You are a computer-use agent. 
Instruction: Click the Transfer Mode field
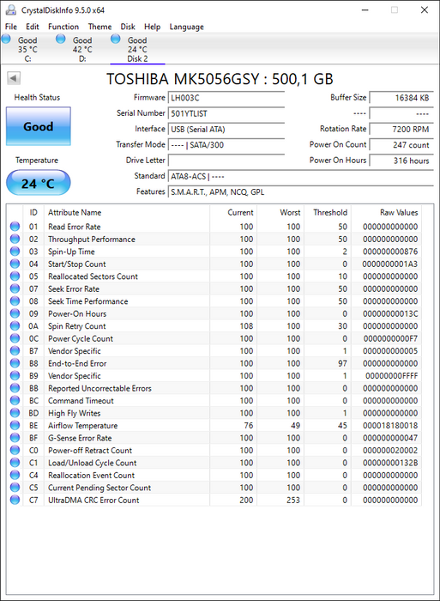click(x=226, y=145)
